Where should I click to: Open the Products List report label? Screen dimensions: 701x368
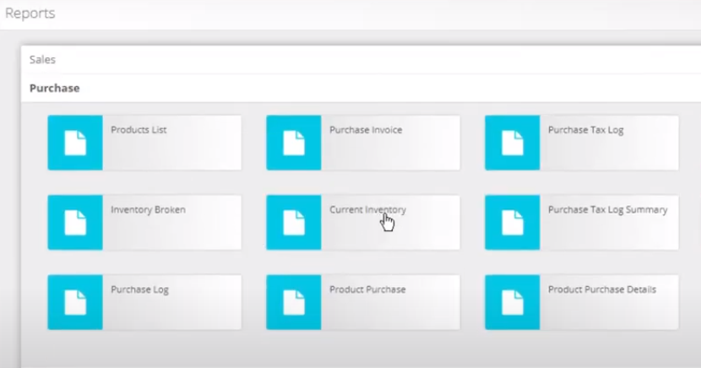point(139,130)
